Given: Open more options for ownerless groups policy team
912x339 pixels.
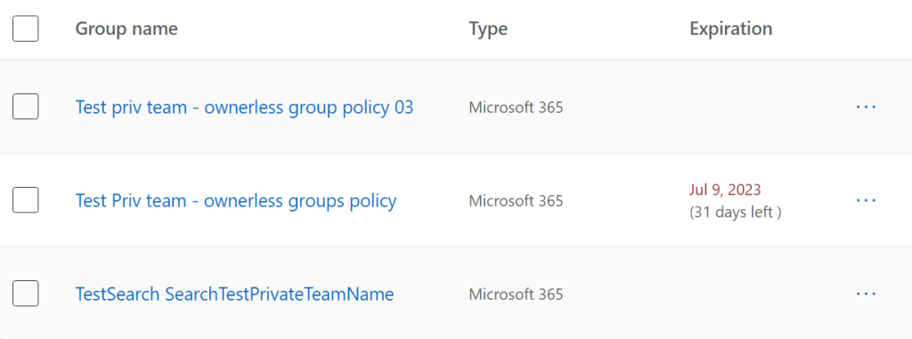Looking at the screenshot, I should point(866,200).
